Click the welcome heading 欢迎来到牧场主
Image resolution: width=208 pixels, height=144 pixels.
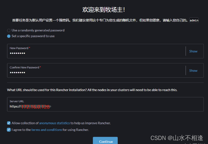(104, 10)
